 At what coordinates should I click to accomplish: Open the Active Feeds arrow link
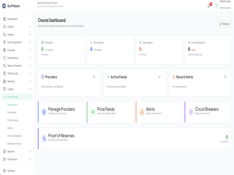click(x=159, y=77)
